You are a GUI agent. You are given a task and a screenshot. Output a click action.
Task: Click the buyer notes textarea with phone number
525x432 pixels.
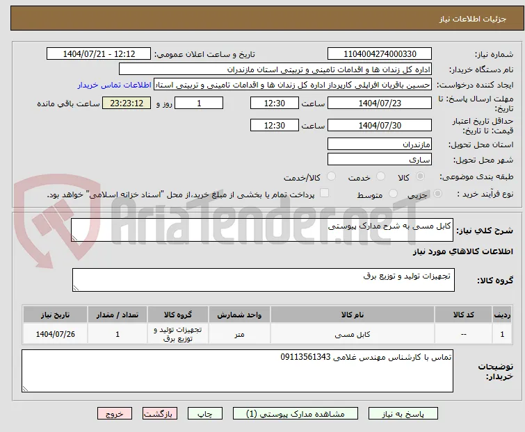pos(237,371)
